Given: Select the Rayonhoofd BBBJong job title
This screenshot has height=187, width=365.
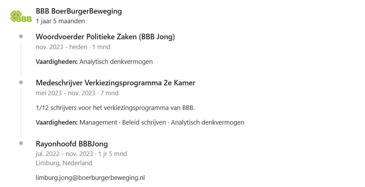Looking at the screenshot, I should point(72,144).
